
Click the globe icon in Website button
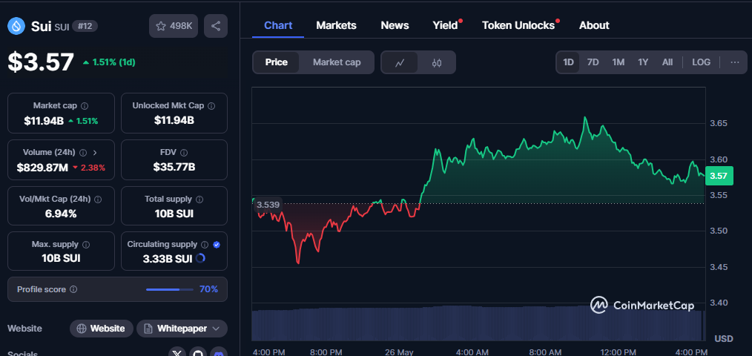pyautogui.click(x=82, y=329)
